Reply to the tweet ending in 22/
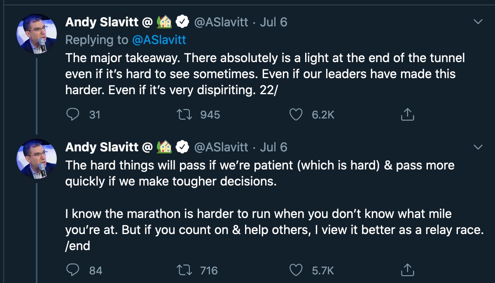This screenshot has height=283, width=495. coord(73,114)
